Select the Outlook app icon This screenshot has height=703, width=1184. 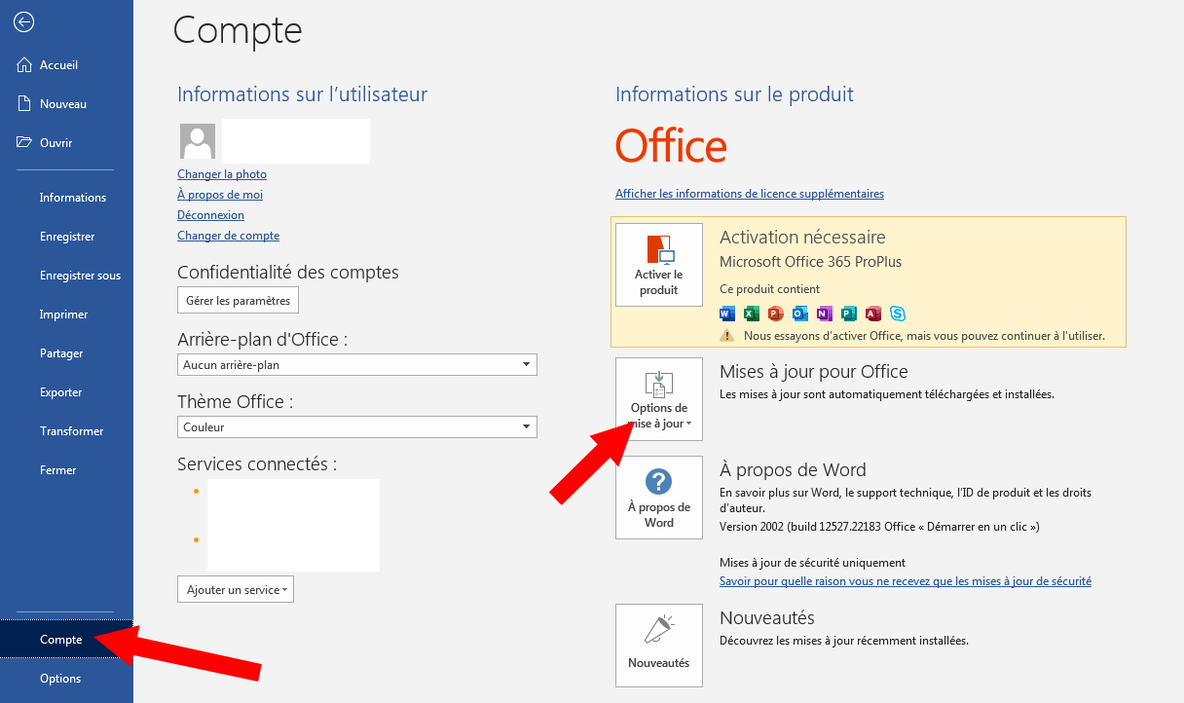pos(799,314)
